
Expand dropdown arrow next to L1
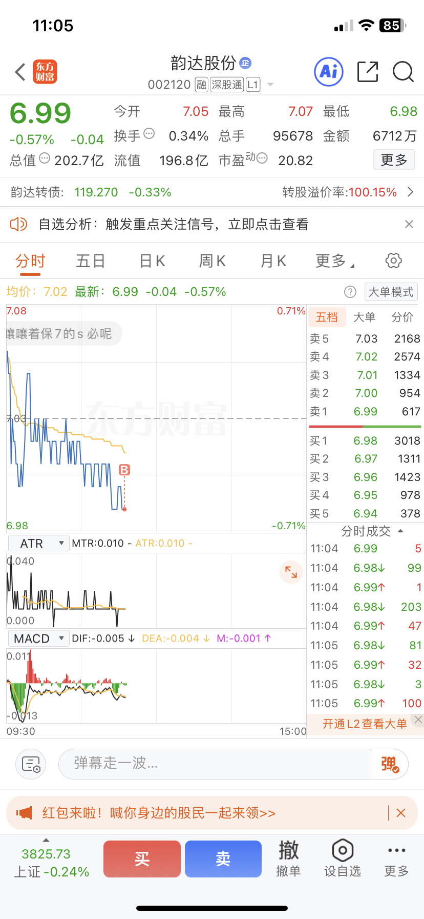pos(270,85)
